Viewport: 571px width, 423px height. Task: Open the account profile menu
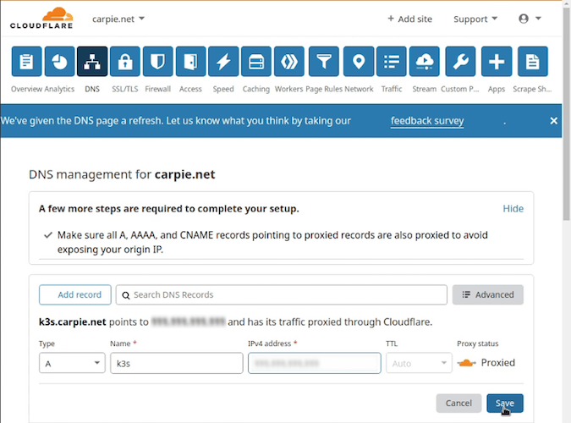[x=530, y=19]
